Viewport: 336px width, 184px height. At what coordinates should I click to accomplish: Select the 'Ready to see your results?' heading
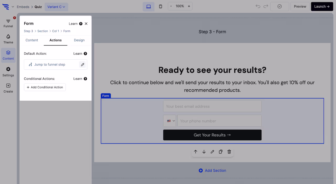click(x=212, y=70)
